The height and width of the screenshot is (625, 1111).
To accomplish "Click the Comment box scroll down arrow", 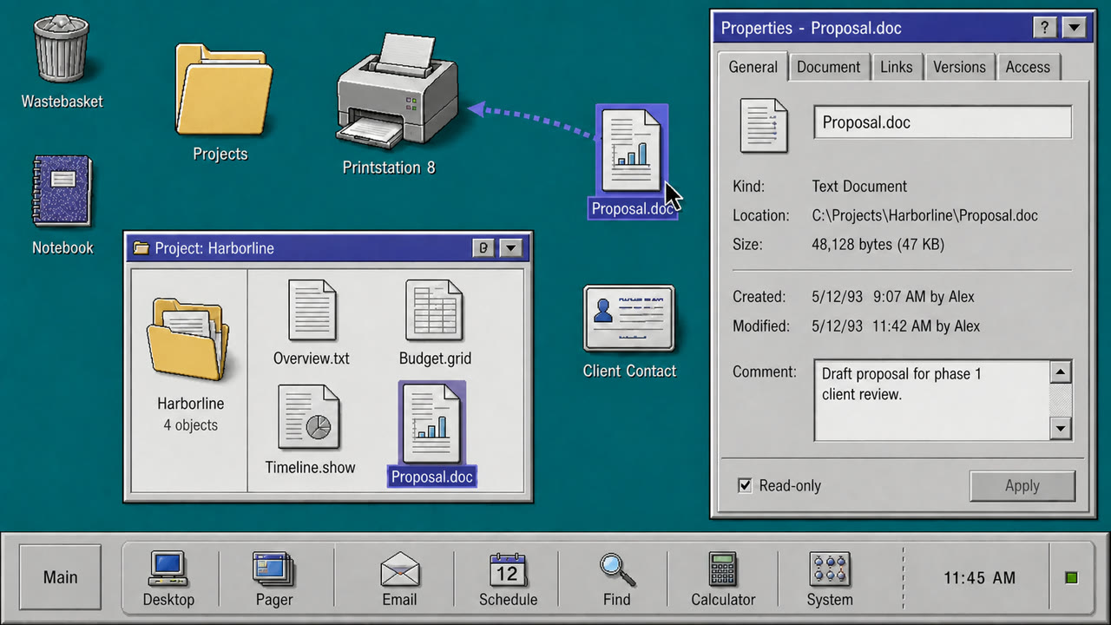I will click(1061, 428).
